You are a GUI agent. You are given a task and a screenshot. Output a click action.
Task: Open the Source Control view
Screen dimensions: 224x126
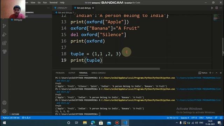[x=4, y=26]
